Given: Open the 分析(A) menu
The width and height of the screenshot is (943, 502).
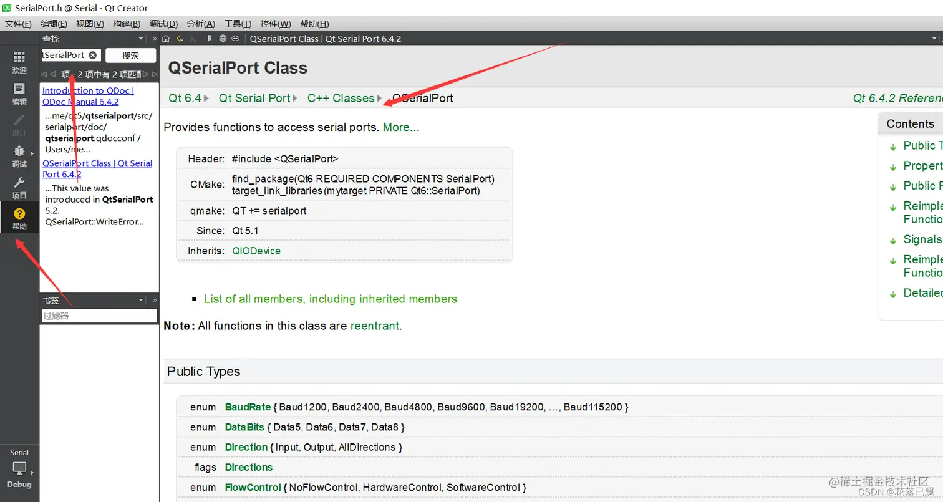Looking at the screenshot, I should 201,24.
